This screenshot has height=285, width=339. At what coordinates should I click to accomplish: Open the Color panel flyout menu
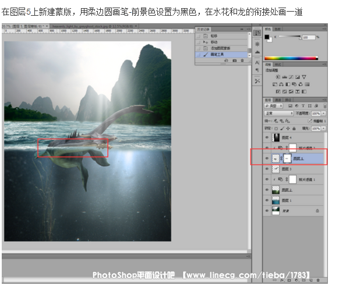324,28
